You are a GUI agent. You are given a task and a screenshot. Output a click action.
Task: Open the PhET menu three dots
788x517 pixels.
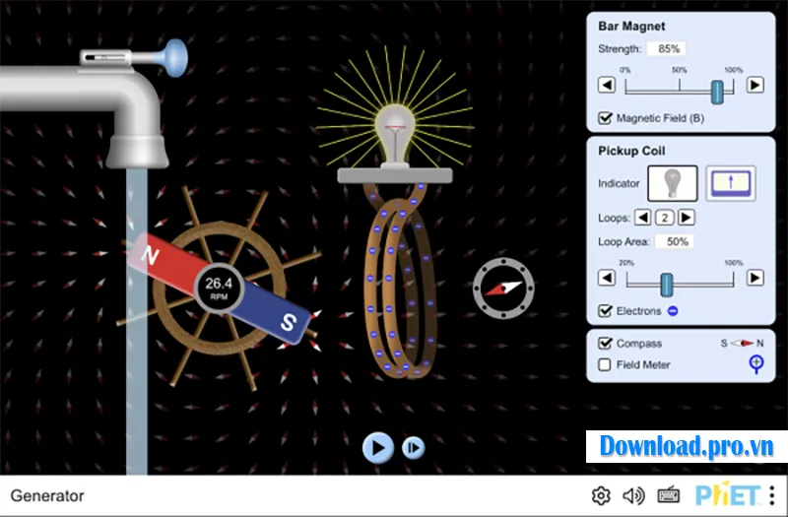point(772,496)
